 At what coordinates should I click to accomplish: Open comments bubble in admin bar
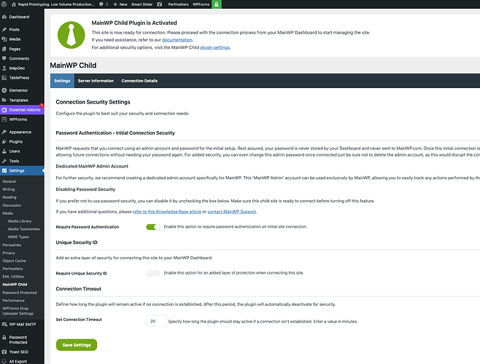click(x=104, y=4)
